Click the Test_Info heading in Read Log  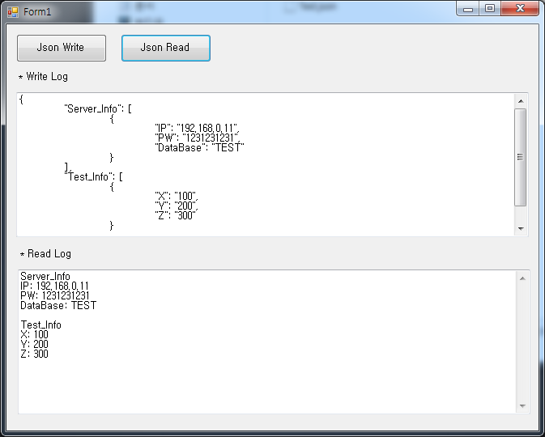point(41,325)
